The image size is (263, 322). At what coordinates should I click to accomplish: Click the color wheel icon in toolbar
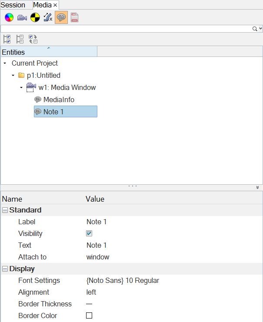click(x=9, y=18)
